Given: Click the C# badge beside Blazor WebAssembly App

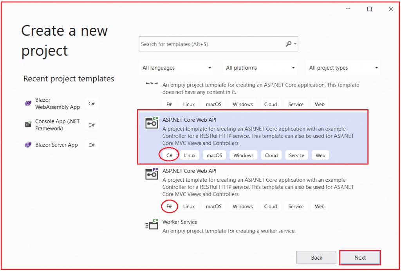Looking at the screenshot, I should (91, 103).
